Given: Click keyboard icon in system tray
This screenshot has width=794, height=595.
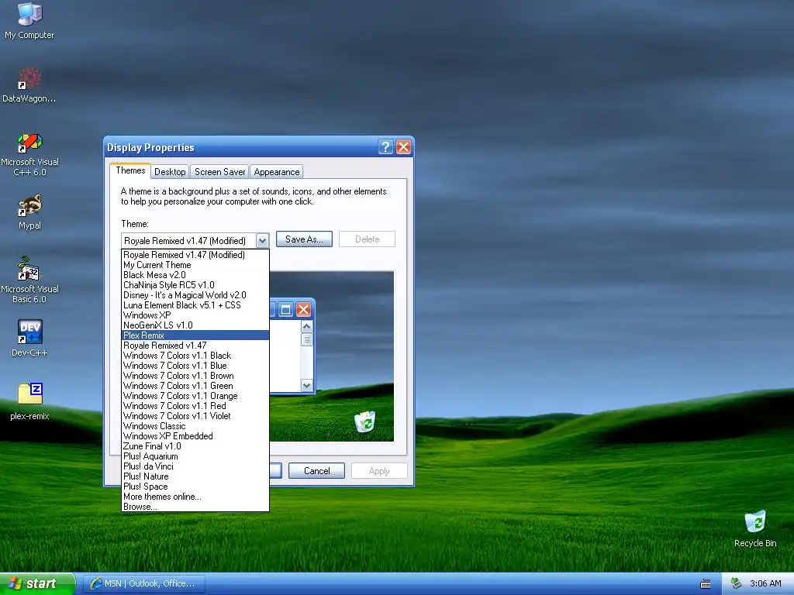Looking at the screenshot, I should point(705,584).
